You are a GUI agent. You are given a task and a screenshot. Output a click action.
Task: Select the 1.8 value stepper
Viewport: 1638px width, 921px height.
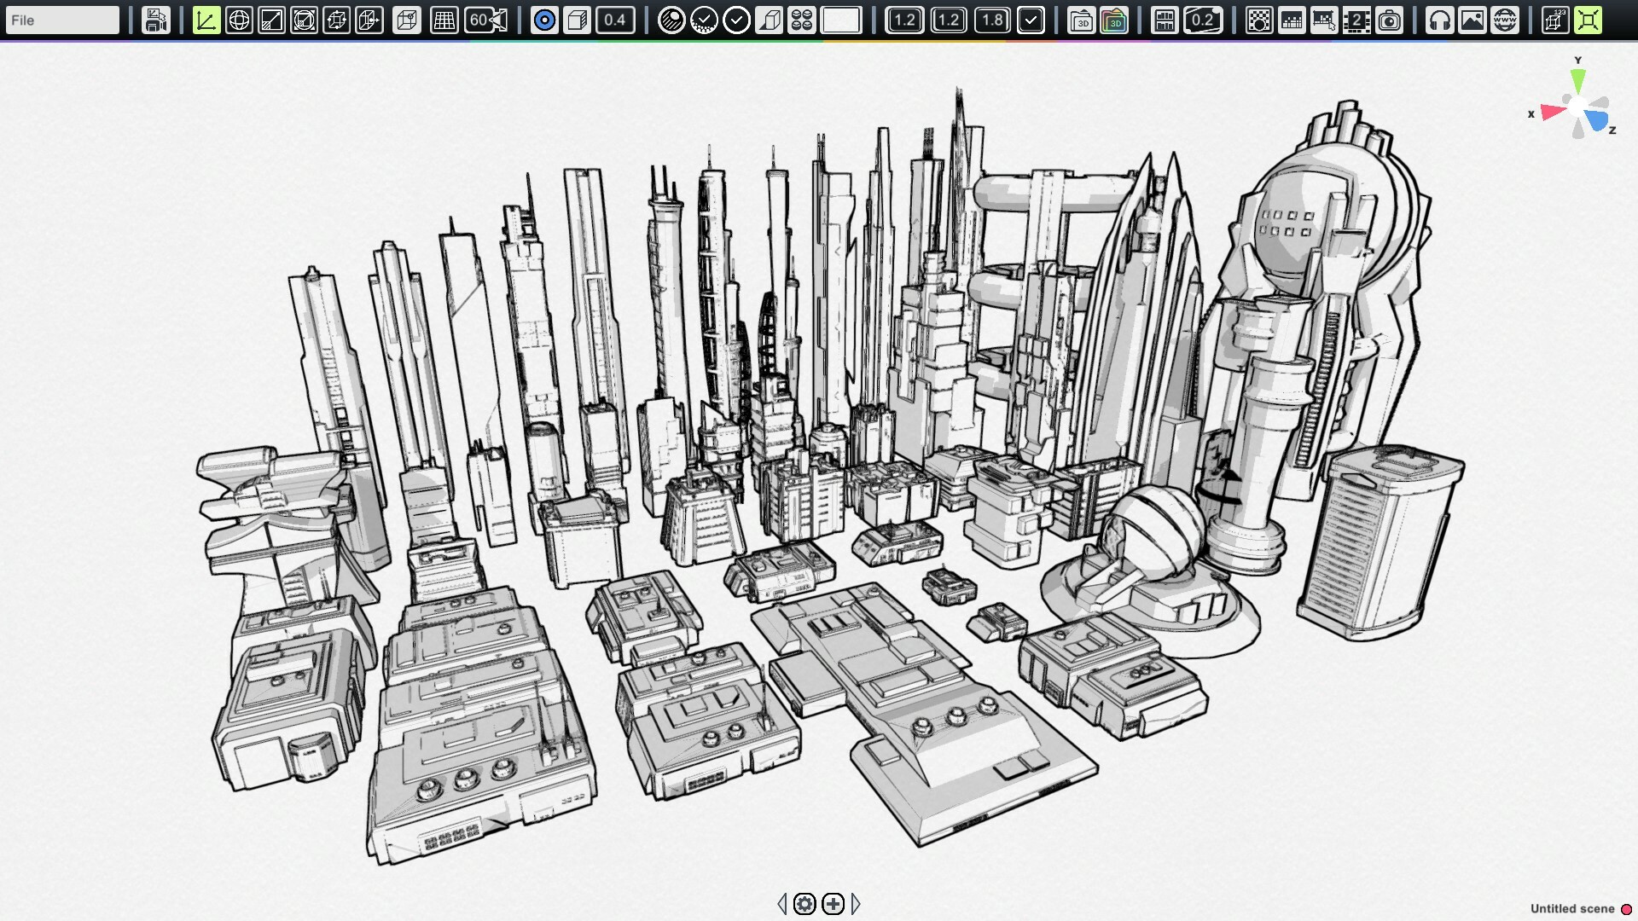(x=990, y=19)
